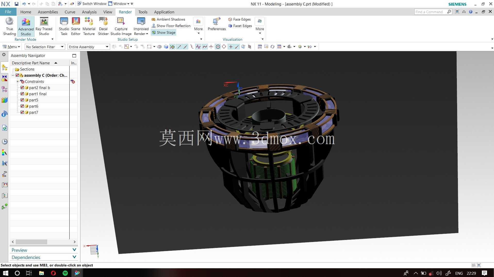Hide part7 using its checkbox

[x=22, y=112]
